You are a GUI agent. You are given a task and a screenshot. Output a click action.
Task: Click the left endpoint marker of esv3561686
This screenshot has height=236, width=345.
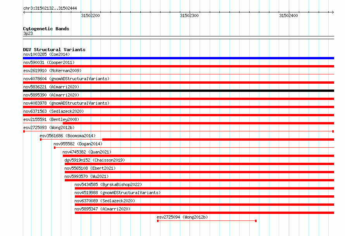(x=41, y=140)
